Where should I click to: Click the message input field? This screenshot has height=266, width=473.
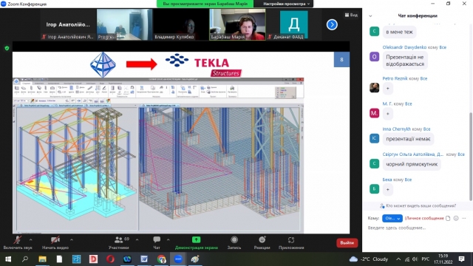[x=418, y=228]
